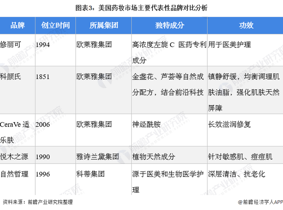Image resolution: width=283 pixels, height=210 pixels.
Task: Click the @前瞻经济学人APP attribution
Action: [x=260, y=202]
